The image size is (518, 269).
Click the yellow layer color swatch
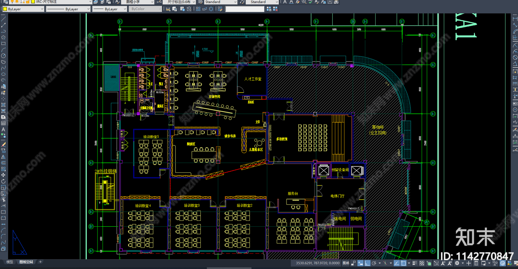pyautogui.click(x=33, y=2)
